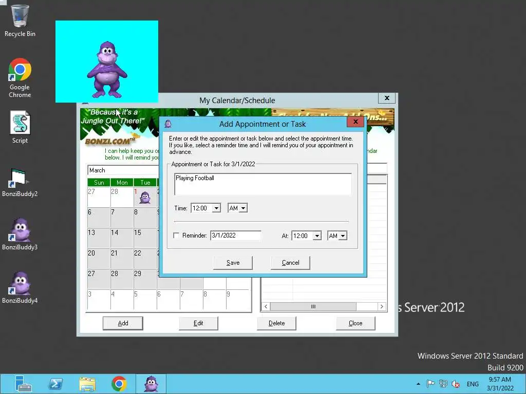Open the March month selector in calendar

click(x=123, y=170)
